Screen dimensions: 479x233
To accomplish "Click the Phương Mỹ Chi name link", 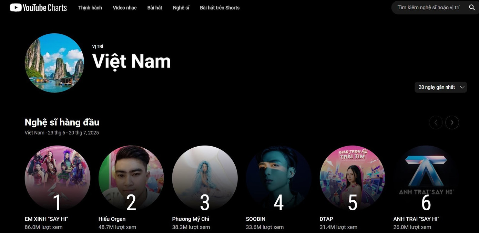I will click(x=191, y=219).
